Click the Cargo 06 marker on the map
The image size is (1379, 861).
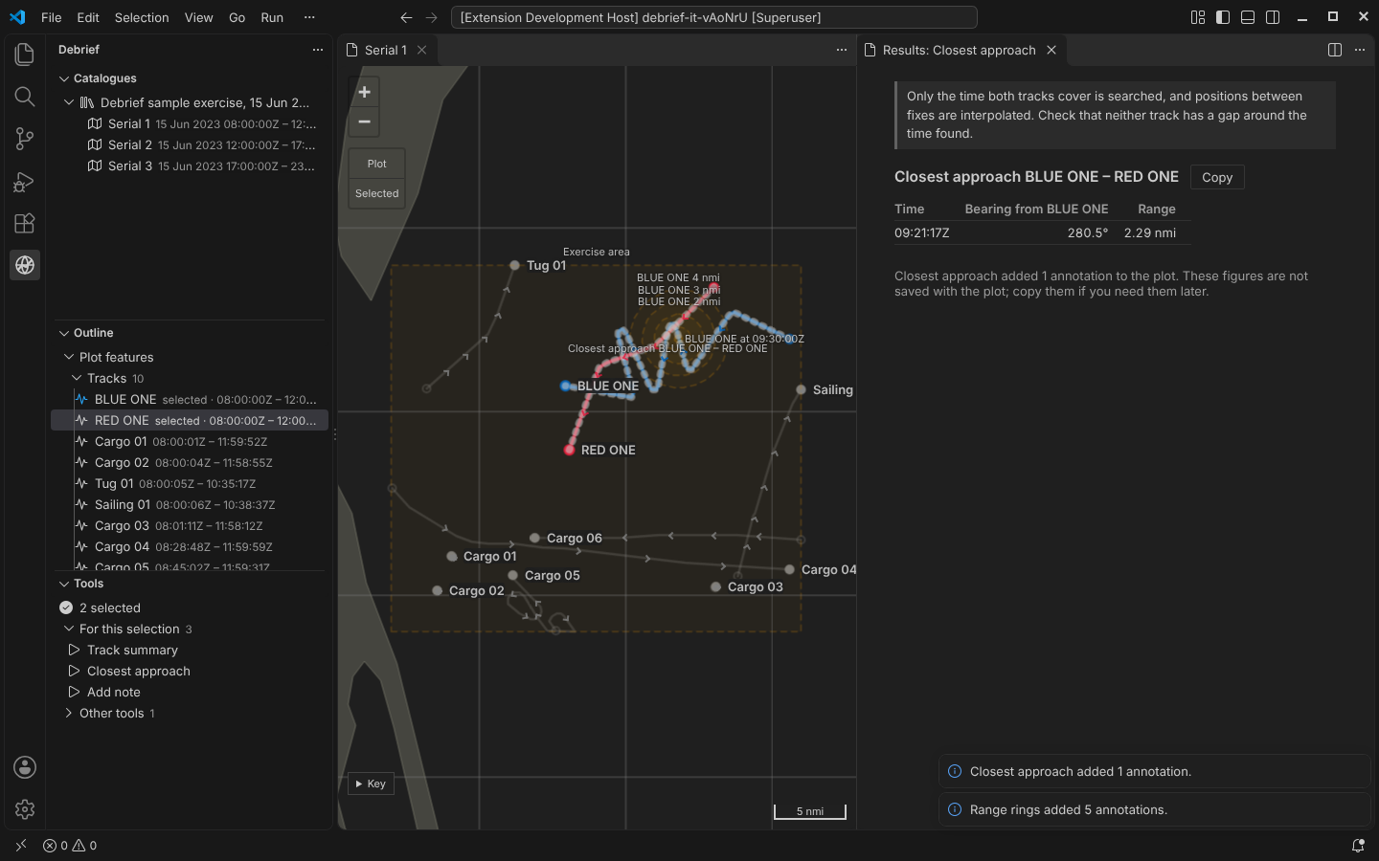(x=534, y=538)
